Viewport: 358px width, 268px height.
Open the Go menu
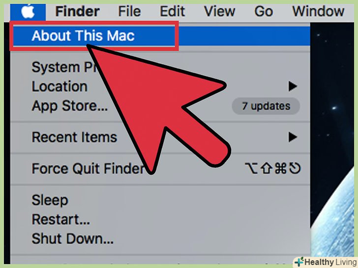[264, 11]
